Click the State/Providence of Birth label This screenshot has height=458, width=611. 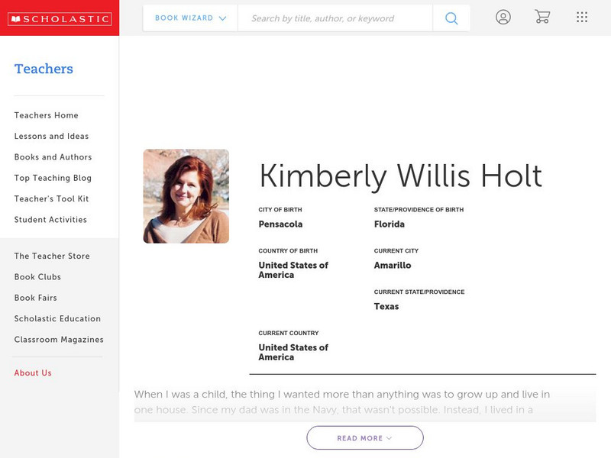point(419,209)
